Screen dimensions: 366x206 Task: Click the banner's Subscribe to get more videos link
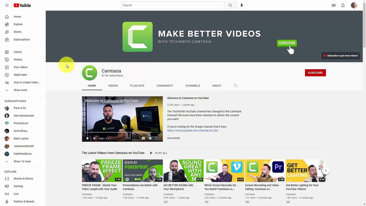click(x=340, y=56)
